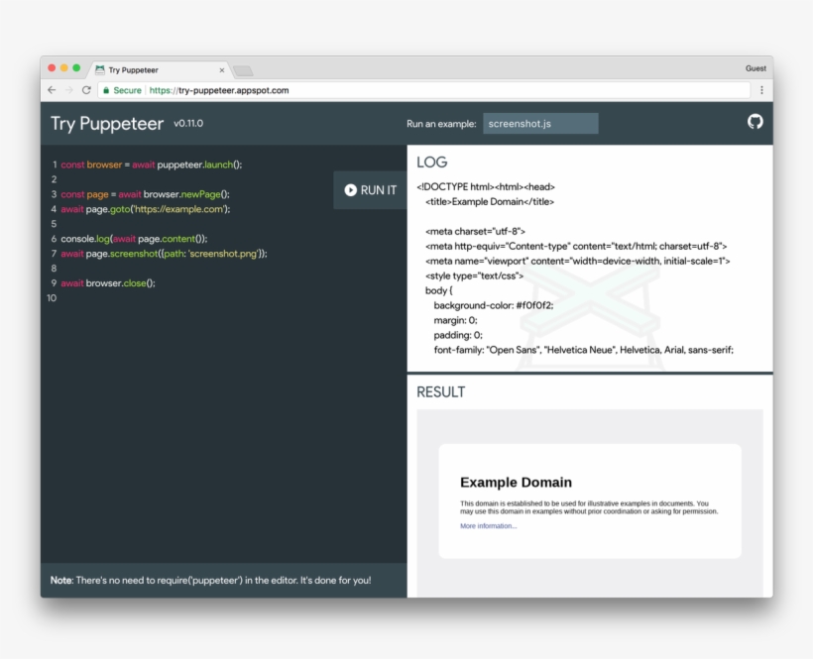Click the browser forward arrow
Viewport: 813px width, 659px height.
pyautogui.click(x=68, y=90)
